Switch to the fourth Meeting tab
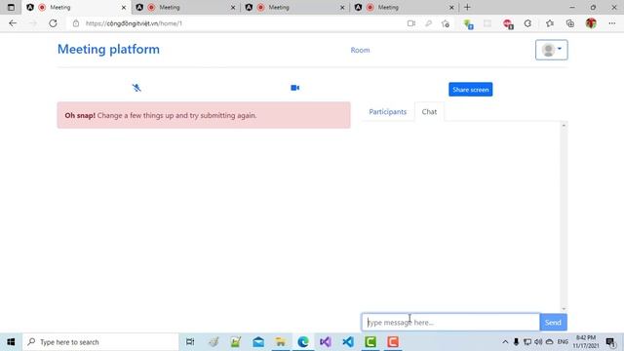 pyautogui.click(x=404, y=7)
